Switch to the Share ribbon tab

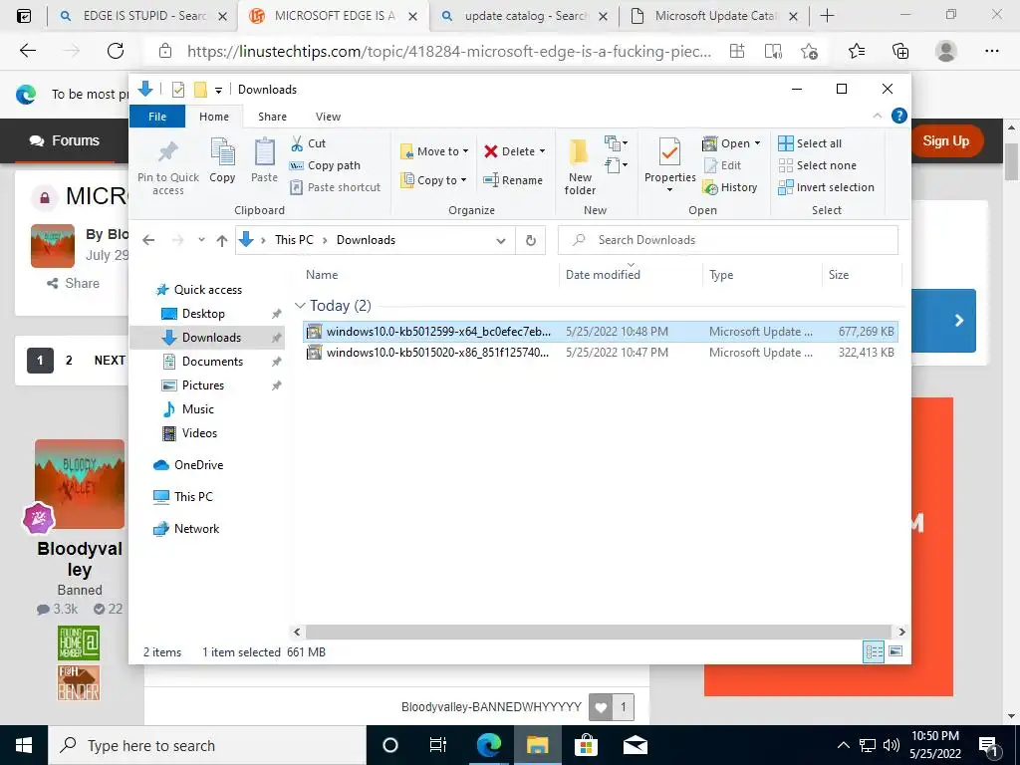pyautogui.click(x=272, y=117)
